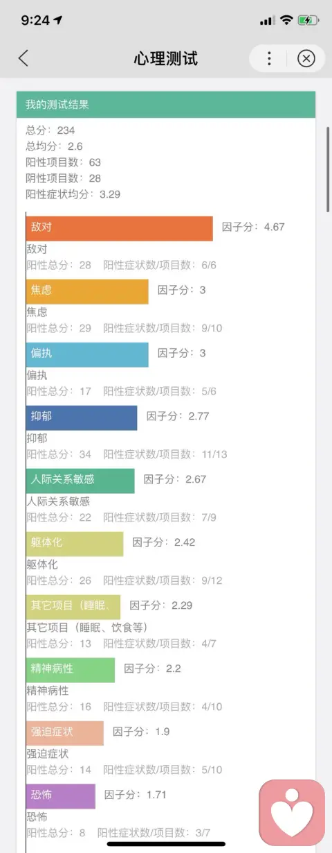
Task: Select the light blue 偏执 bar
Action: pos(87,354)
